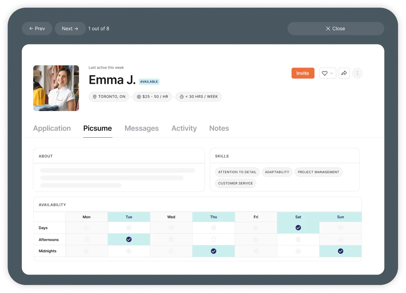406x293 pixels.
Task: Click the '1 out of 8' counter
Action: pyautogui.click(x=99, y=29)
